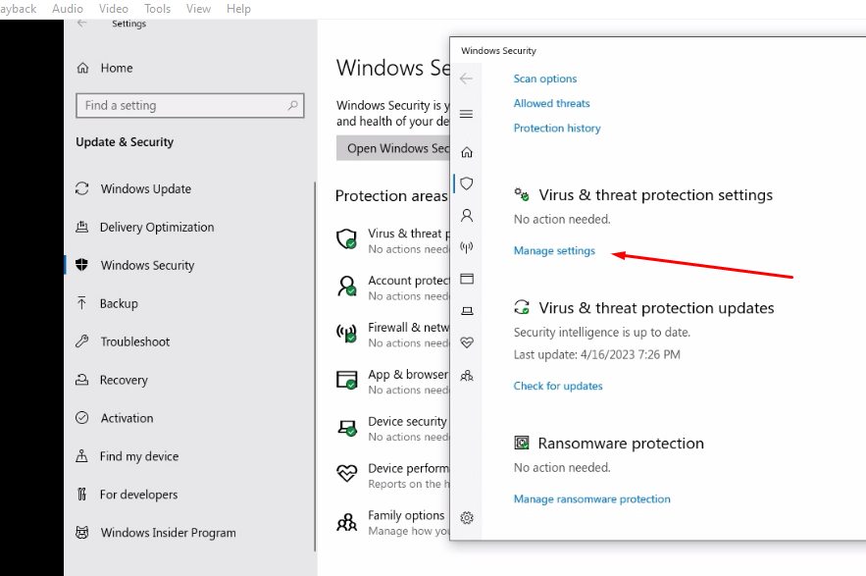Select the shield Virus & threat protection sidebar icon
Viewport: 866px width, 576px height.
[467, 183]
